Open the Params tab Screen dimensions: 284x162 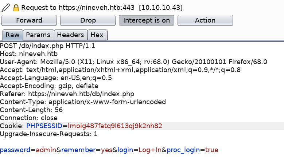pos(38,35)
